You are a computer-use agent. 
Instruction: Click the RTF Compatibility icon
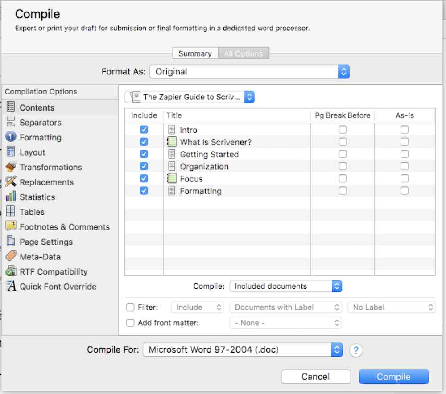pyautogui.click(x=11, y=271)
